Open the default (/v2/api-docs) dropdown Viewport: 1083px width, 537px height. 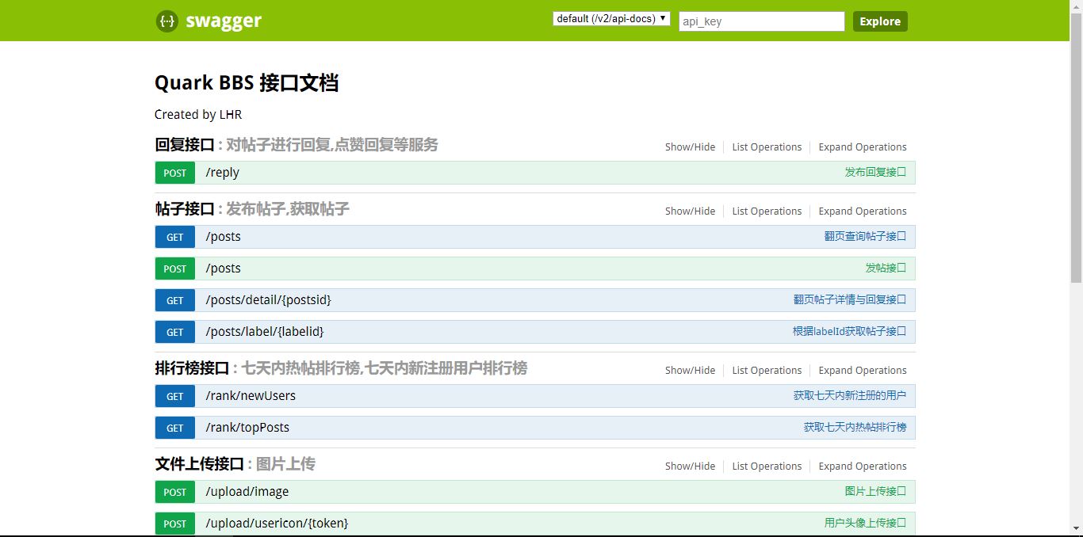coord(611,19)
